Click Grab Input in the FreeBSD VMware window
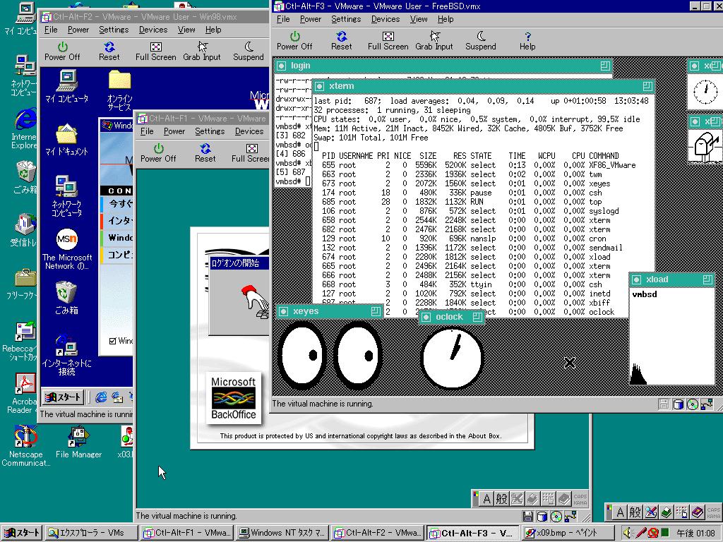Viewport: 723px width, 542px height. point(434,40)
